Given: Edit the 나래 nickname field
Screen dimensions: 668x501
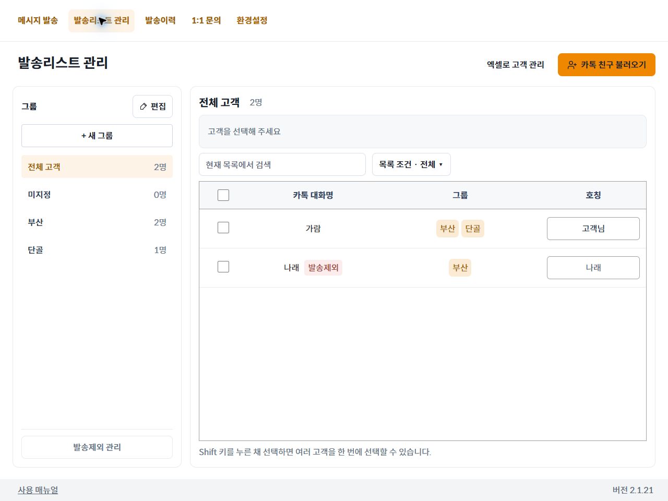Looking at the screenshot, I should 593,268.
